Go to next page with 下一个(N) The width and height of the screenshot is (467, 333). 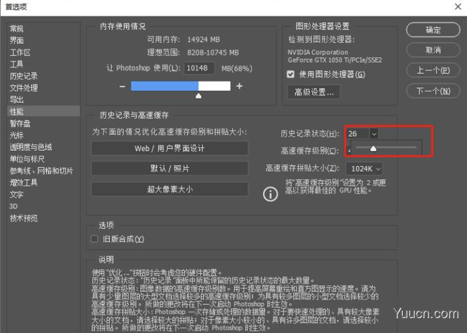(433, 91)
